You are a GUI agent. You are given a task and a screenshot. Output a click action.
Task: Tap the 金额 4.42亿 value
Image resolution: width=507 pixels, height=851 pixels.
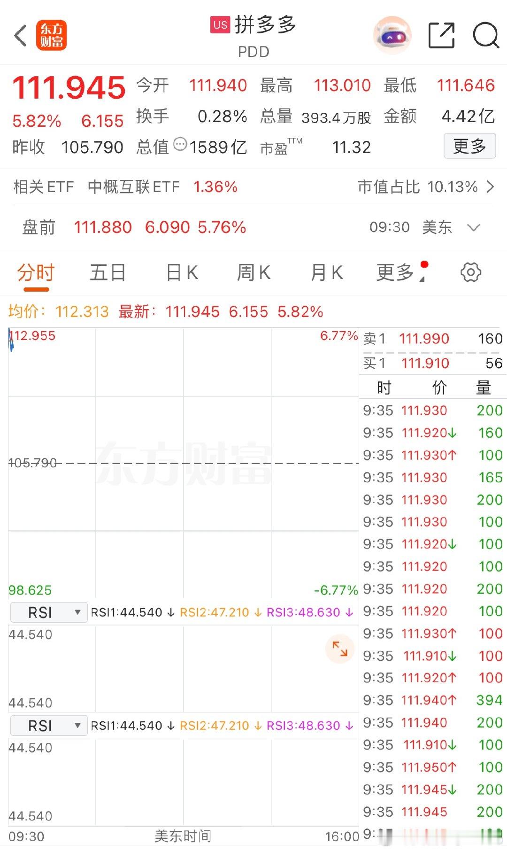[x=468, y=116]
